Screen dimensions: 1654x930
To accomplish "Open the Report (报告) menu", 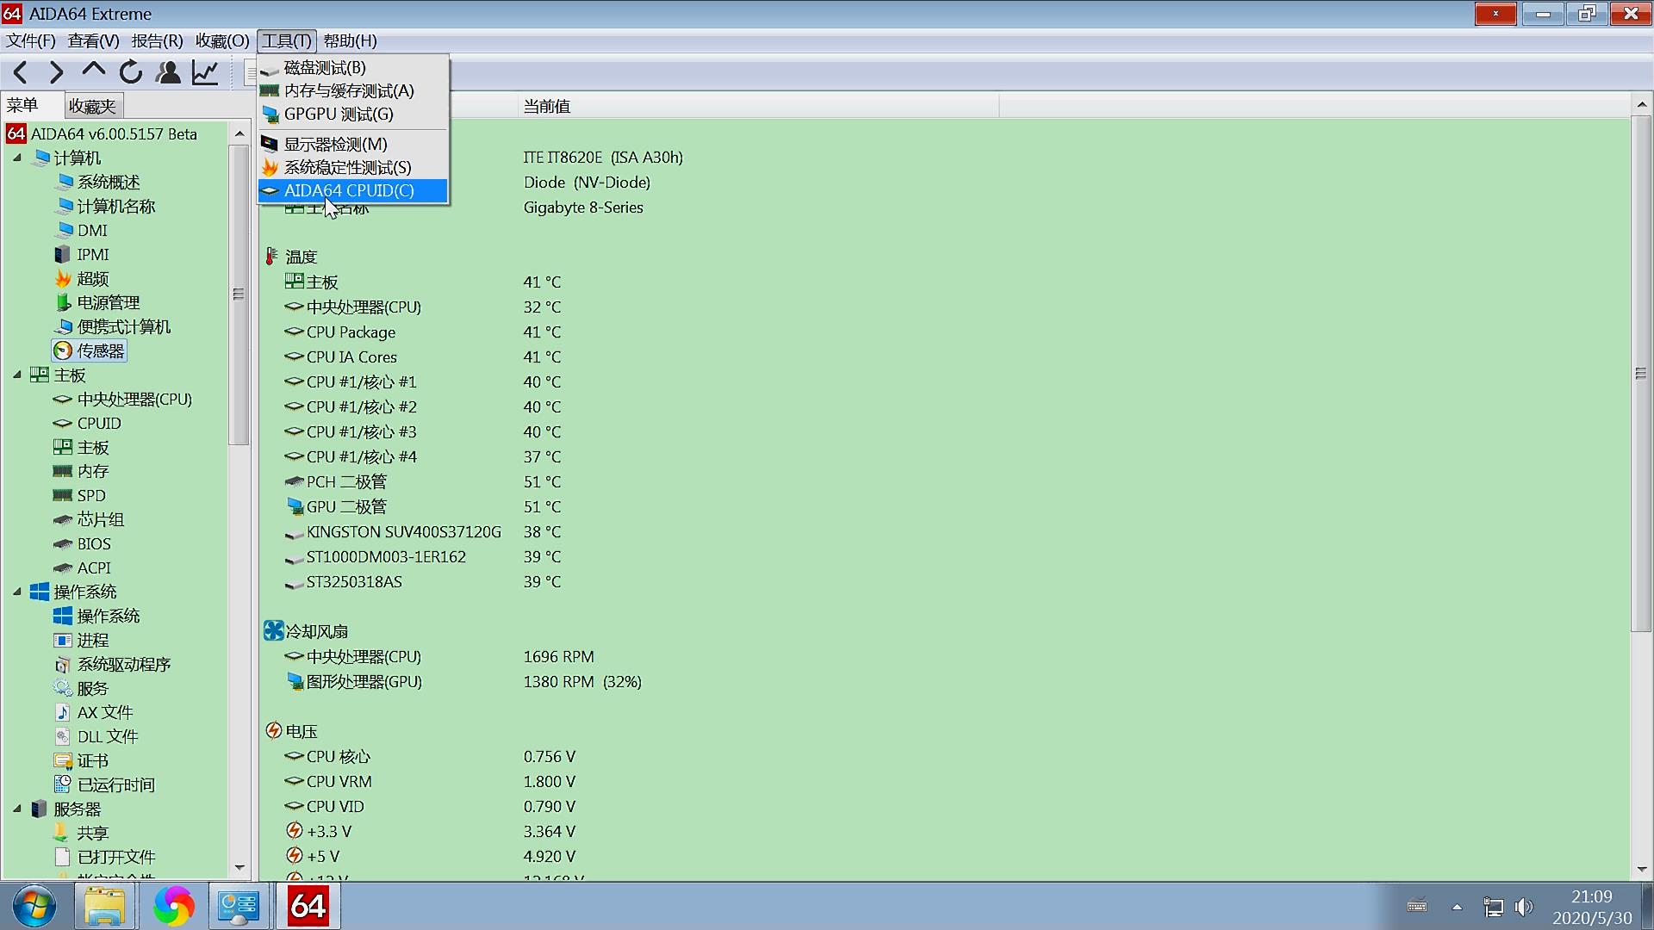I will pos(157,41).
